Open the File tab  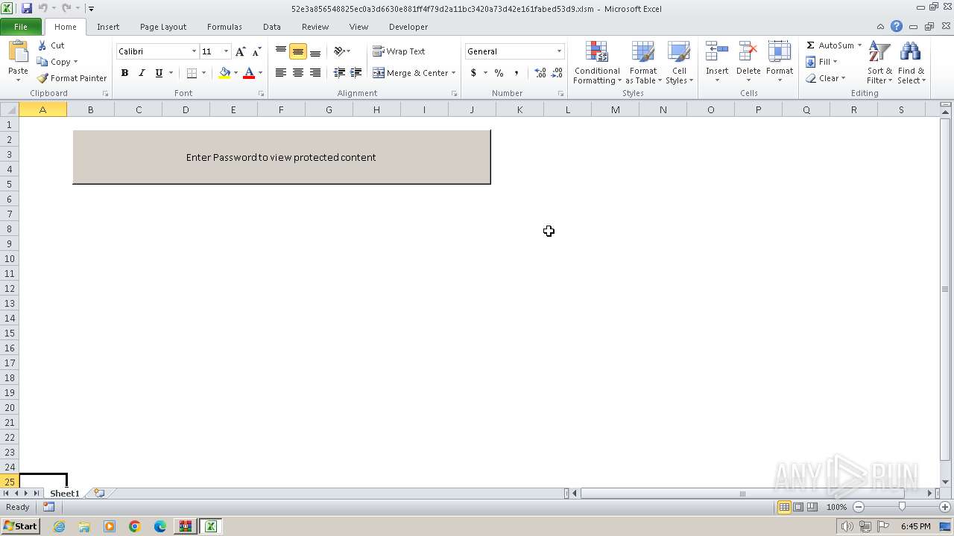tap(21, 27)
